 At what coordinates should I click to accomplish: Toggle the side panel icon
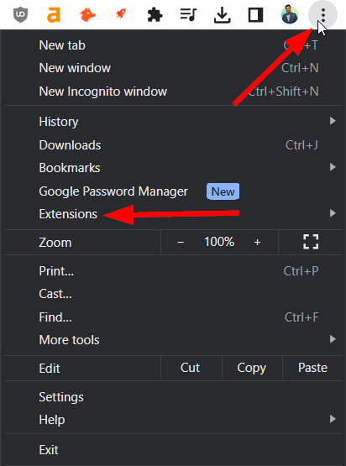pyautogui.click(x=255, y=15)
